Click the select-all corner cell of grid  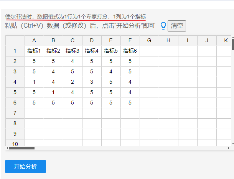tap(15, 41)
